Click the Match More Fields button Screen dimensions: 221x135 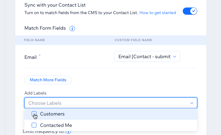coord(48,80)
